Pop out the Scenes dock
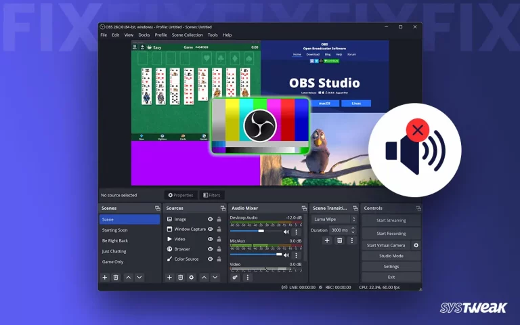520x325 pixels. [158, 209]
